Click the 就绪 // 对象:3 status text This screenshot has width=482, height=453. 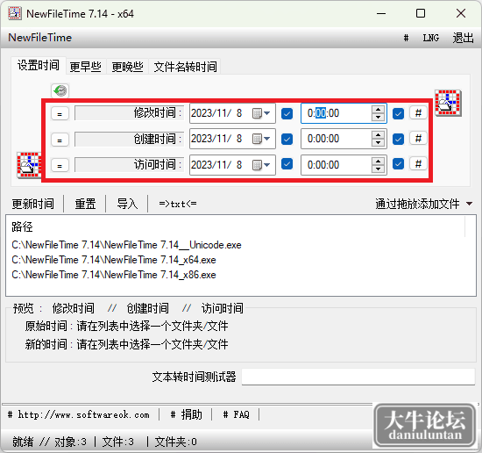tap(49, 442)
